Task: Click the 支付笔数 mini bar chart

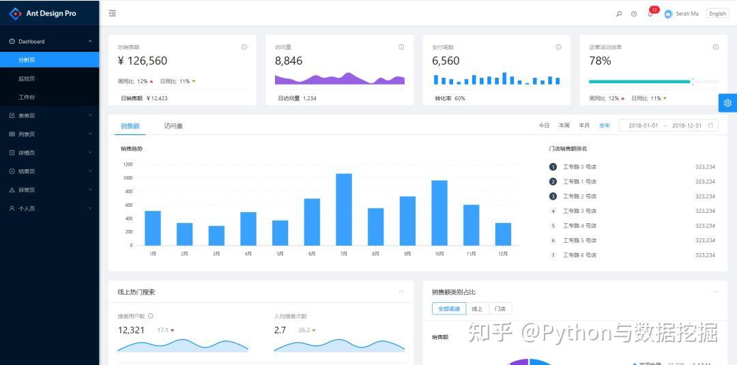Action: 497,78
